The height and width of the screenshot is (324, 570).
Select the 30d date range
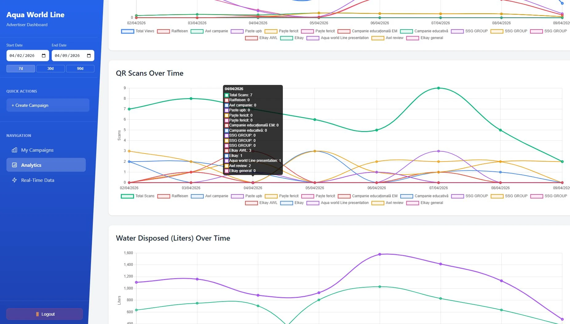pyautogui.click(x=50, y=69)
